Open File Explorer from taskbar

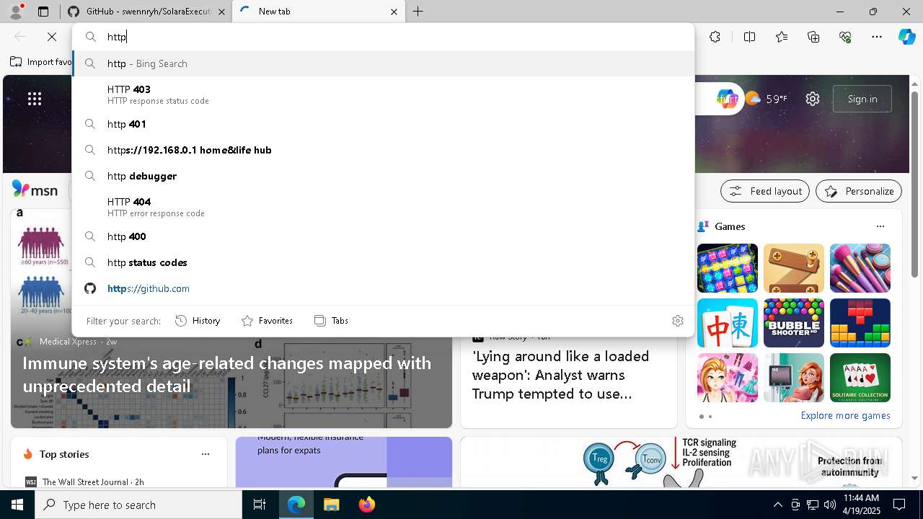(x=331, y=505)
